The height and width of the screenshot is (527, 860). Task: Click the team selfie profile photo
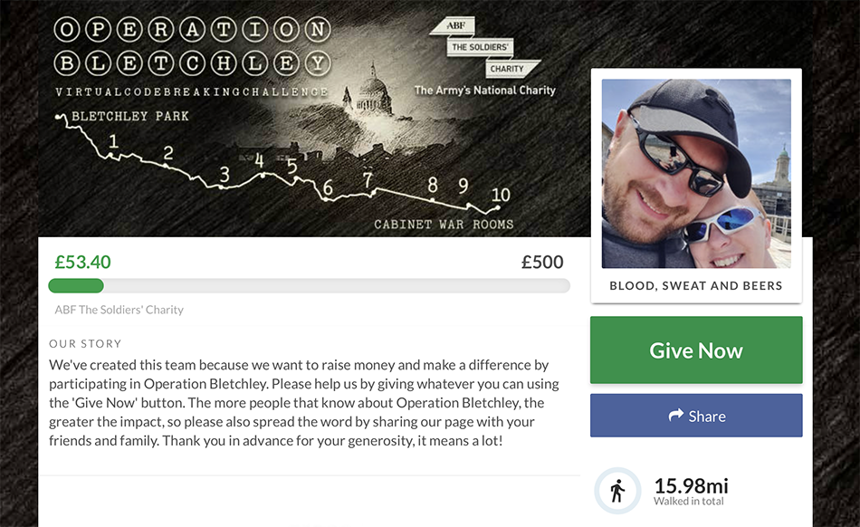coord(696,174)
